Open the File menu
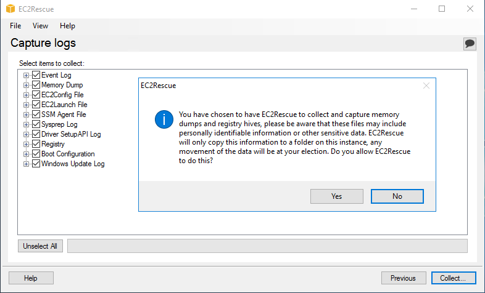The width and height of the screenshot is (485, 293). [15, 26]
